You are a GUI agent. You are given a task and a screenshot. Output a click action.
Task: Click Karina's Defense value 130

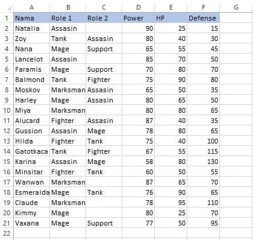pos(203,162)
